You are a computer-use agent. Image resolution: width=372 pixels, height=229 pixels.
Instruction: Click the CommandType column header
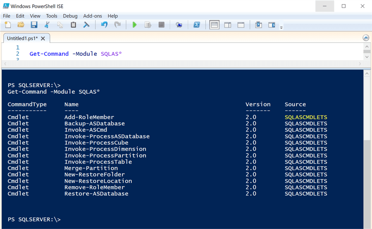click(27, 105)
